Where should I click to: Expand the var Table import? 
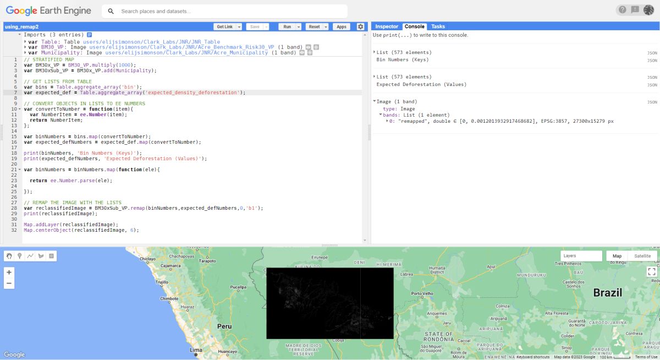pyautogui.click(x=25, y=41)
